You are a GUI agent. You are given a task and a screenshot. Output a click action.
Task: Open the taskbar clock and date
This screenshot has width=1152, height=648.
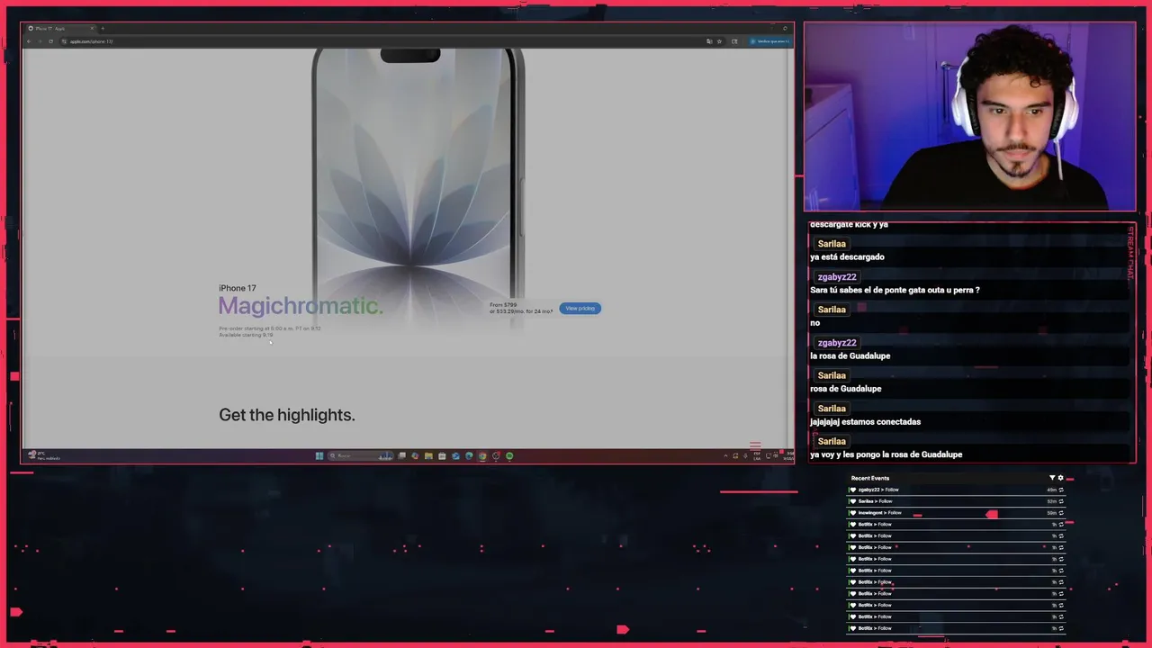788,455
